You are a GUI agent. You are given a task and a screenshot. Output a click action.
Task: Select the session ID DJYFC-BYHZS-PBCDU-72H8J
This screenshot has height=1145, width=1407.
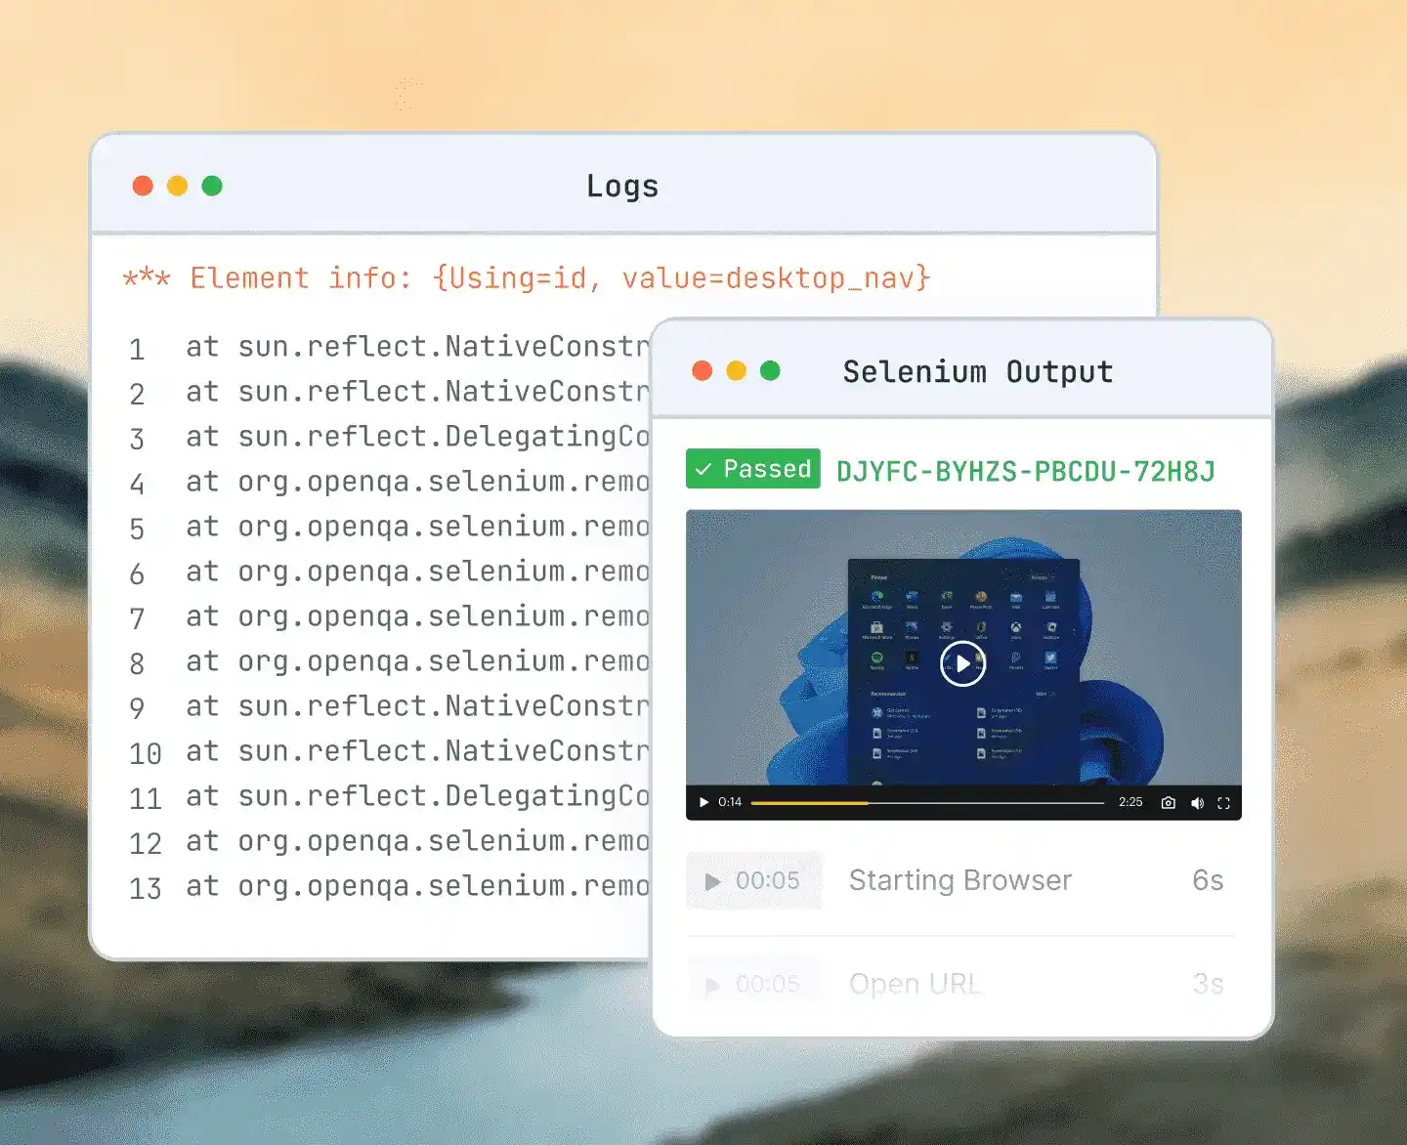[x=1026, y=472]
